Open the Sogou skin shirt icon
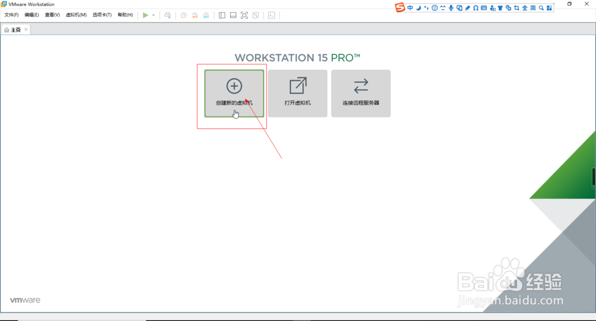This screenshot has height=321, width=596. pos(500,8)
